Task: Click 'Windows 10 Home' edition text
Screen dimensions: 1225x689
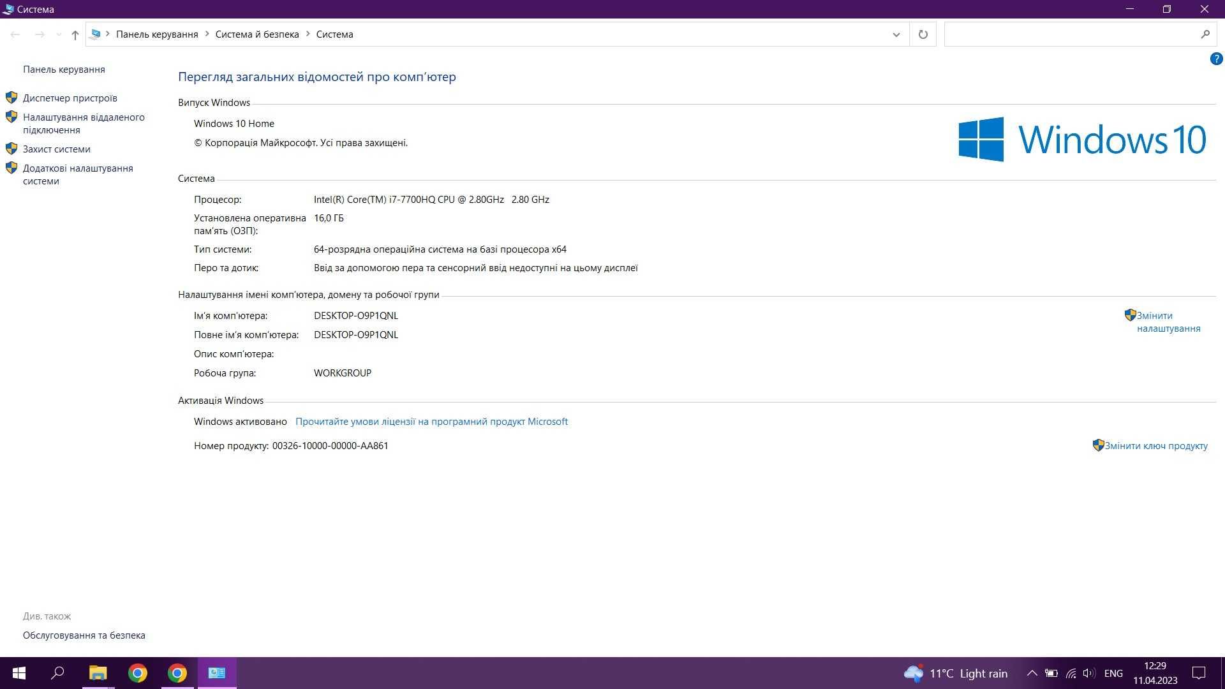Action: coord(234,124)
